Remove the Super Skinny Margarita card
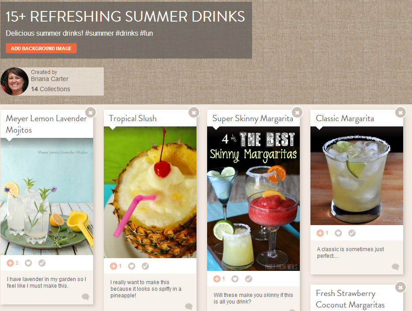This screenshot has height=311, width=412. tap(297, 113)
